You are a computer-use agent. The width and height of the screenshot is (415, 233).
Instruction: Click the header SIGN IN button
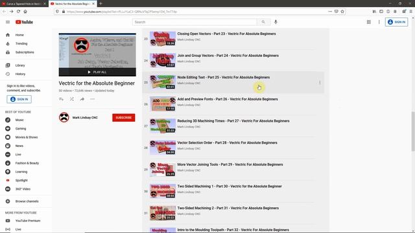tap(396, 22)
